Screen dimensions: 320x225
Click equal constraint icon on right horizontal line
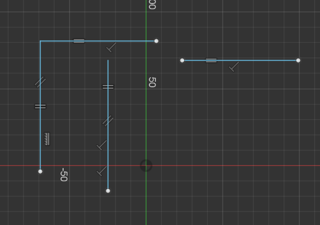tap(211, 61)
